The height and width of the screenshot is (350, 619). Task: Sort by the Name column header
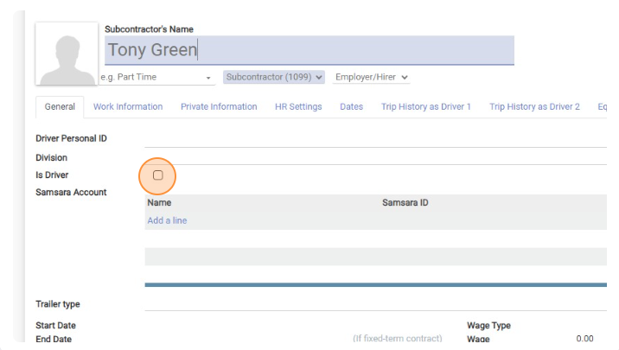tap(159, 203)
